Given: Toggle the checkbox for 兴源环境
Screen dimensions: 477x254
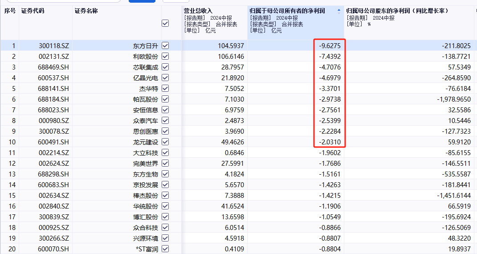Looking at the screenshot, I should [165, 238].
